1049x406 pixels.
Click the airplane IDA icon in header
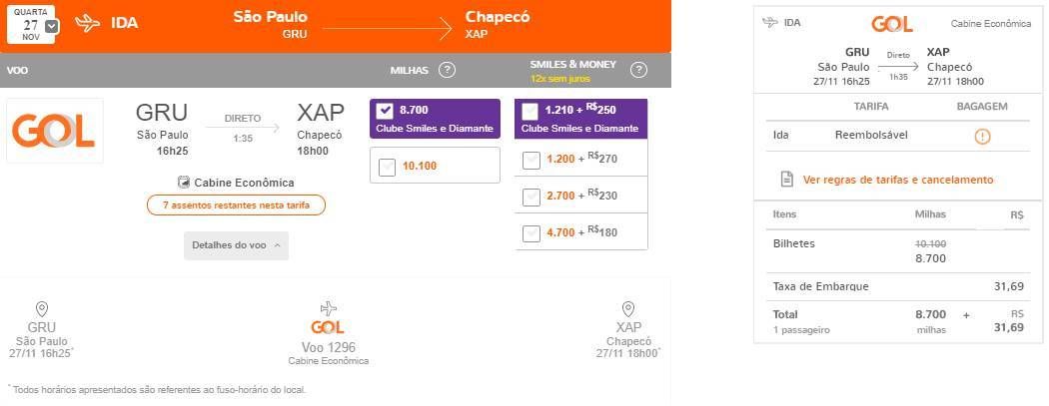87,23
